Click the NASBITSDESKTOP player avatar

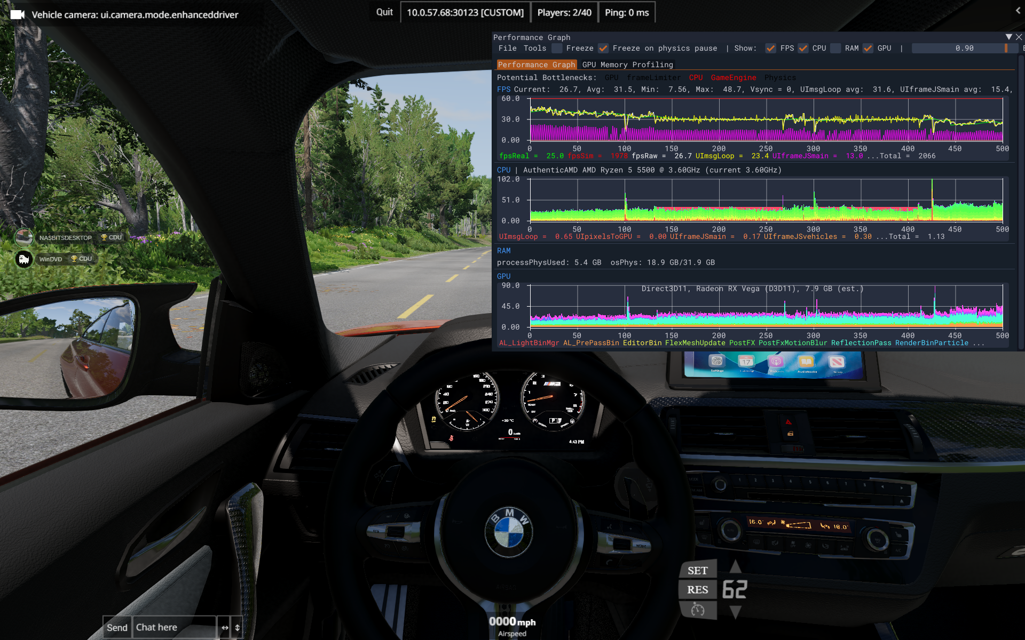24,237
